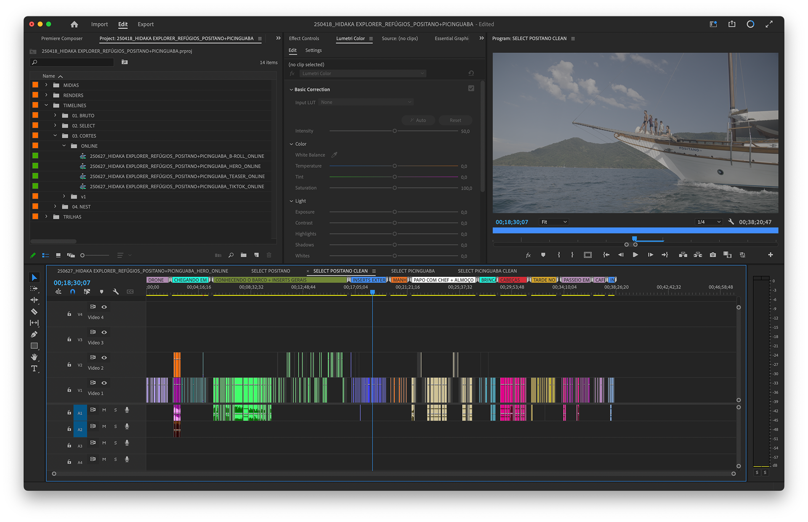This screenshot has width=808, height=522.
Task: Toggle the Basic Correction checkbox
Action: (471, 88)
